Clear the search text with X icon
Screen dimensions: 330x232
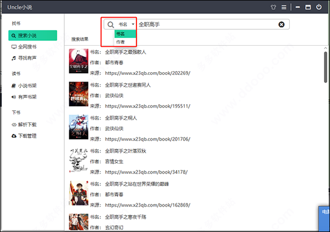tap(282, 25)
